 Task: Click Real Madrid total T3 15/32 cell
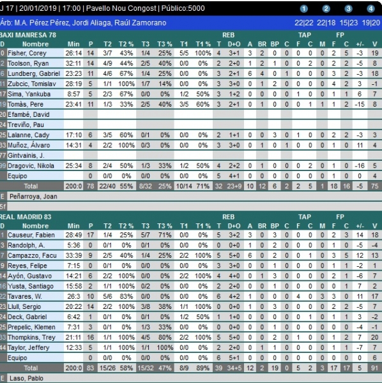tap(146, 368)
